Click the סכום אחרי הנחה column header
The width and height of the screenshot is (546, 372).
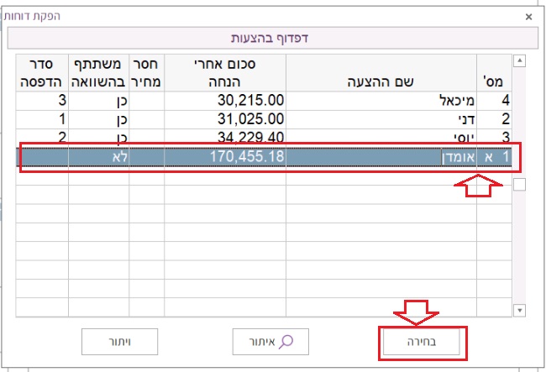click(x=224, y=73)
